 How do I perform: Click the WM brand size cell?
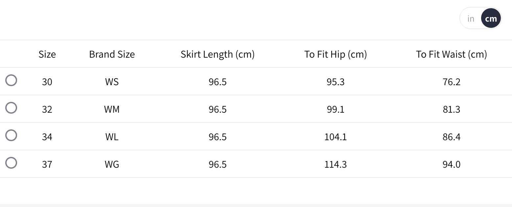pyautogui.click(x=112, y=109)
